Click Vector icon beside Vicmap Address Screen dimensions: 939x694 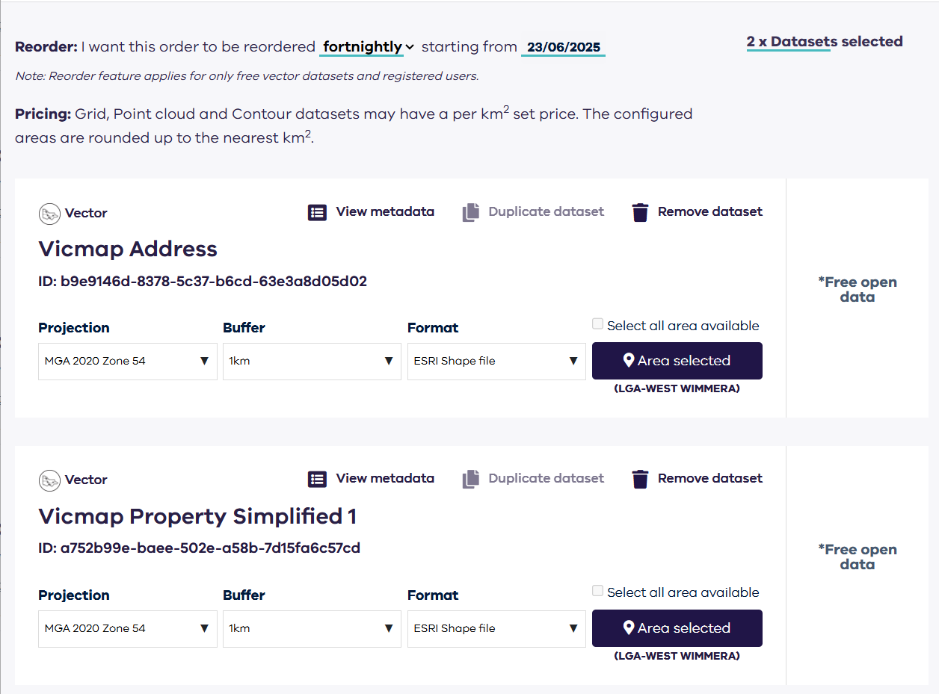coord(49,214)
